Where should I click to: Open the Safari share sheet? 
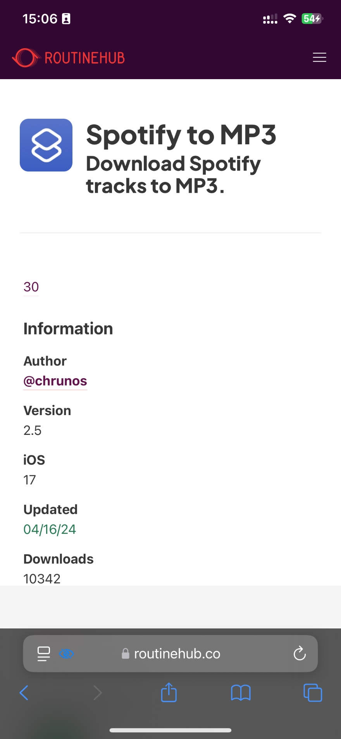click(169, 692)
